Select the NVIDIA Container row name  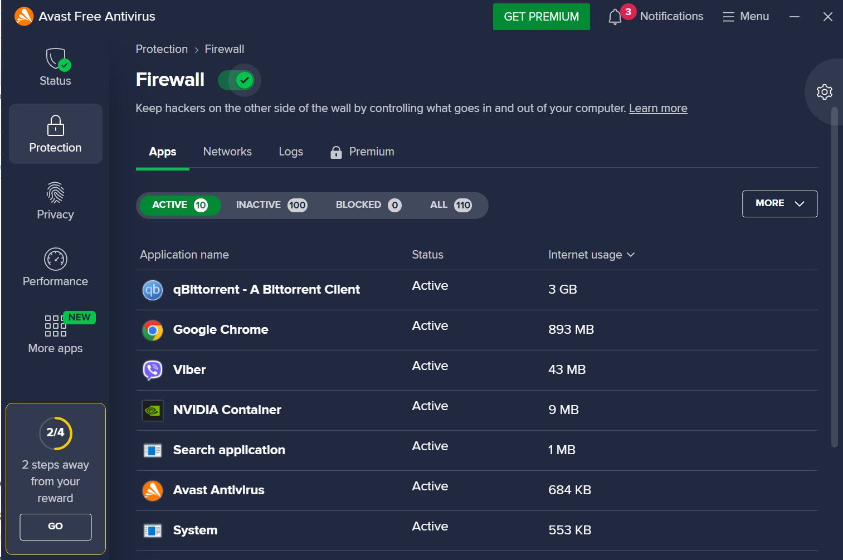click(227, 410)
